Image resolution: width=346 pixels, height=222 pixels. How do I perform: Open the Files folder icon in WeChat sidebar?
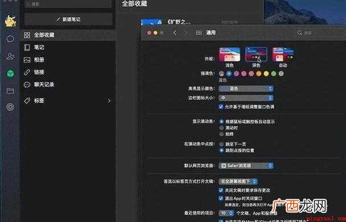tap(10, 90)
